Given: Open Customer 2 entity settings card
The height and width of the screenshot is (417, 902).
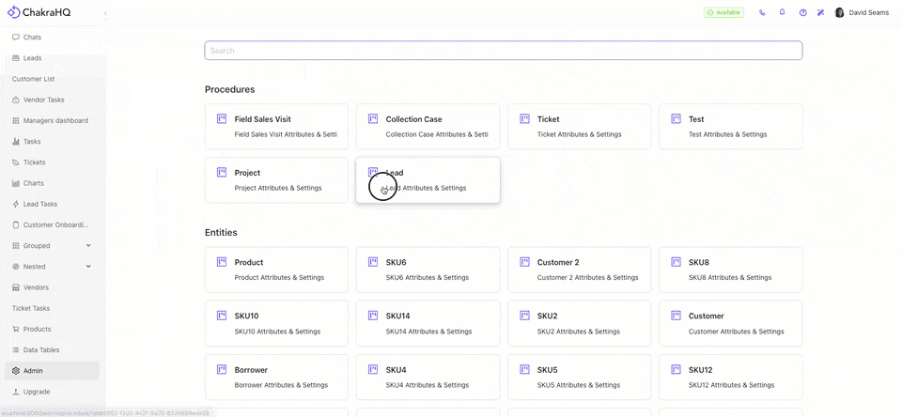Looking at the screenshot, I should (579, 270).
